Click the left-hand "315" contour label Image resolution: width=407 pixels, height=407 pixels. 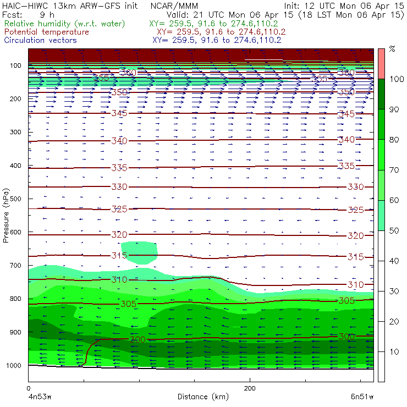click(119, 256)
